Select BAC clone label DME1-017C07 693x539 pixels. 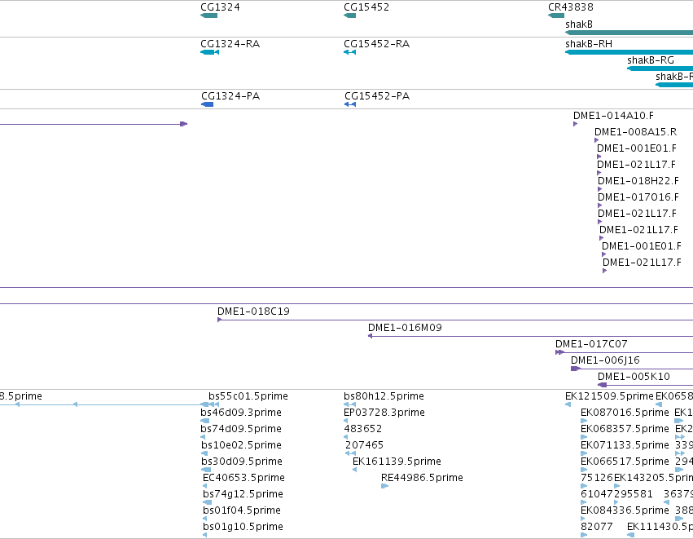coord(591,344)
